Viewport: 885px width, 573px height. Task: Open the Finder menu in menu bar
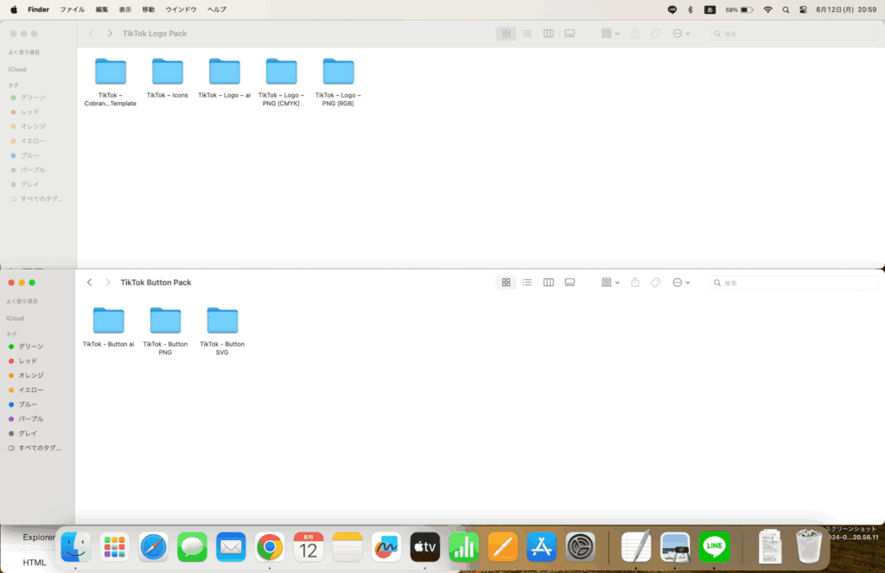click(x=38, y=10)
